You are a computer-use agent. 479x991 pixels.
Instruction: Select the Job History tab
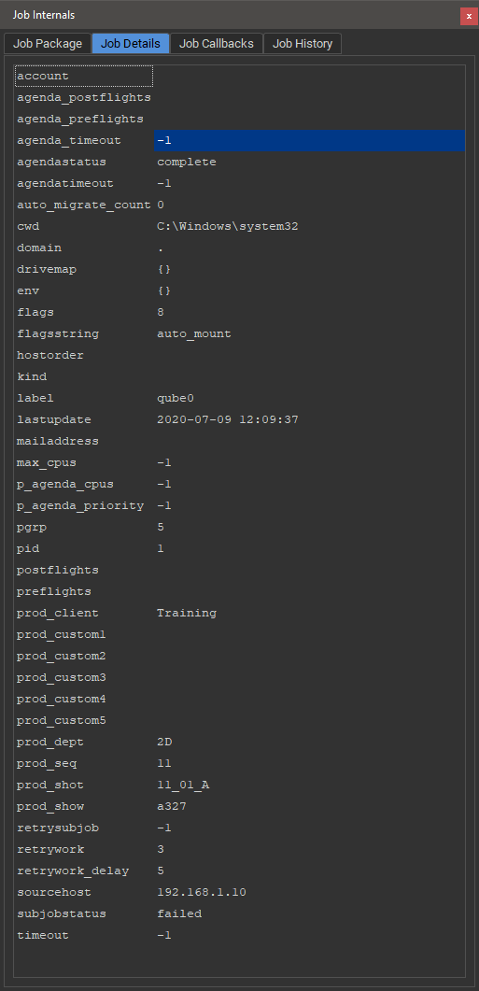(x=303, y=44)
